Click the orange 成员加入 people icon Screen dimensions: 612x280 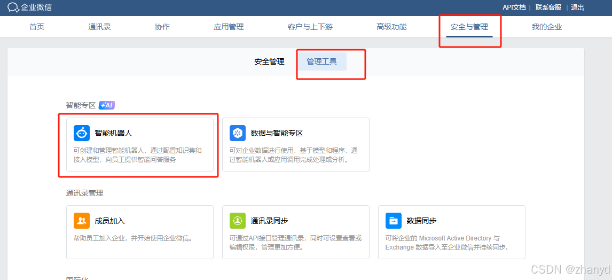coord(82,221)
